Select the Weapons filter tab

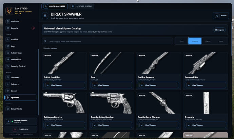click(x=195, y=41)
